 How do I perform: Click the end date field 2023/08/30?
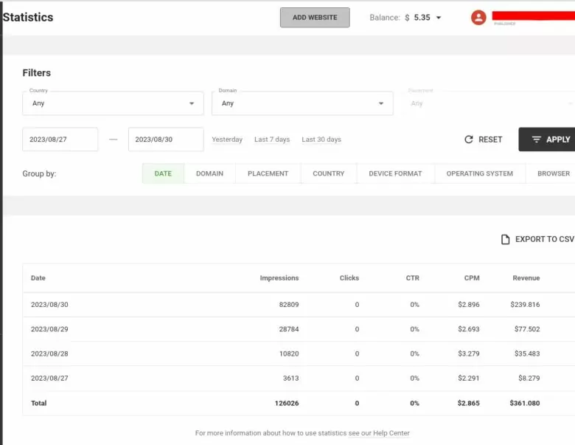(166, 139)
